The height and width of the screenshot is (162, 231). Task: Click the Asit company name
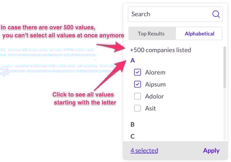[150, 108]
